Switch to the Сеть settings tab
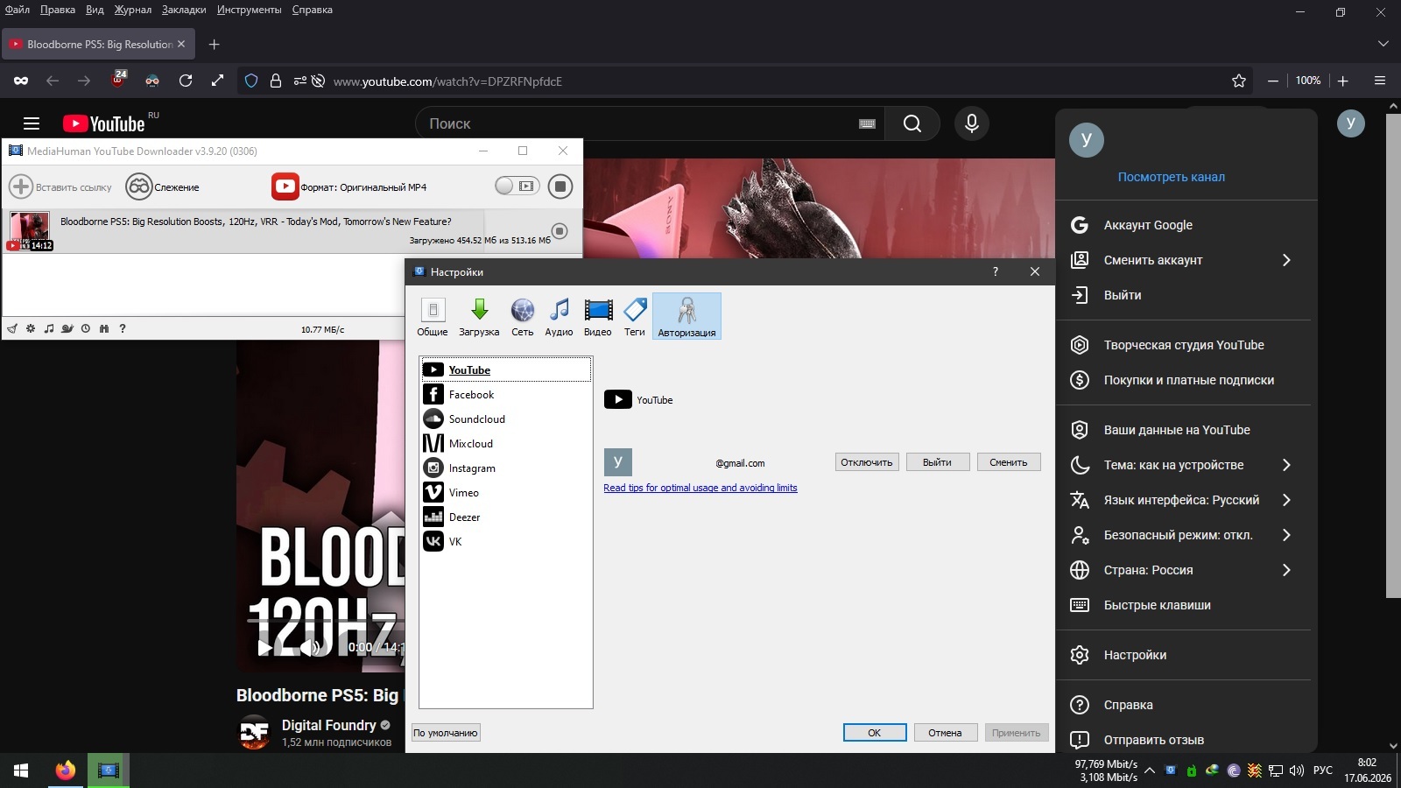The image size is (1401, 788). (523, 316)
